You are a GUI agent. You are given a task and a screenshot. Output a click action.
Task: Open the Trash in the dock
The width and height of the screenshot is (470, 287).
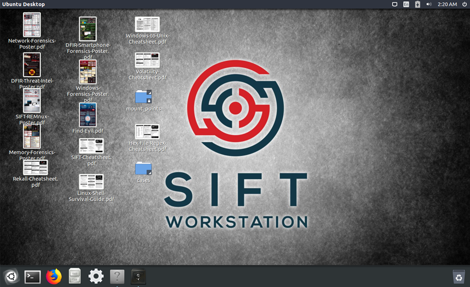click(459, 277)
